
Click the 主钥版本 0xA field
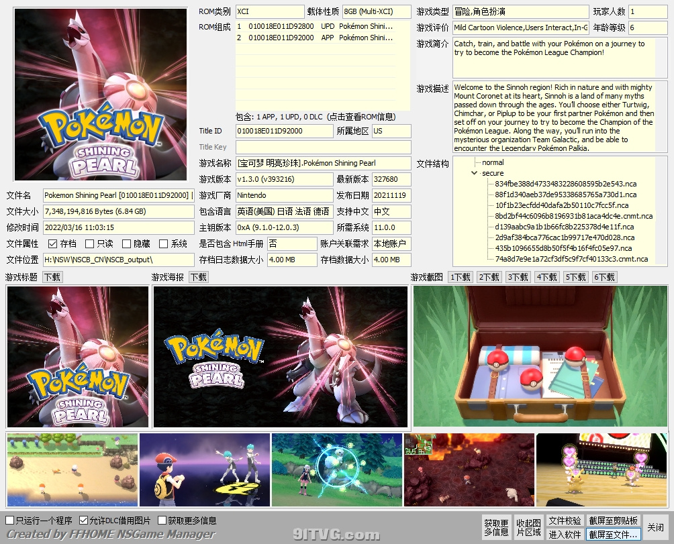point(284,227)
